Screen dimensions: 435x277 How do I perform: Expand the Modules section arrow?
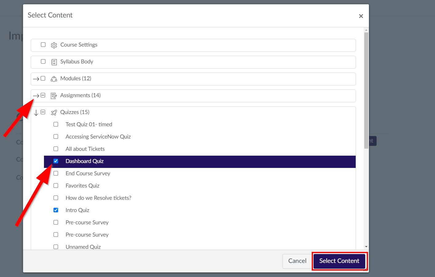[x=36, y=79]
